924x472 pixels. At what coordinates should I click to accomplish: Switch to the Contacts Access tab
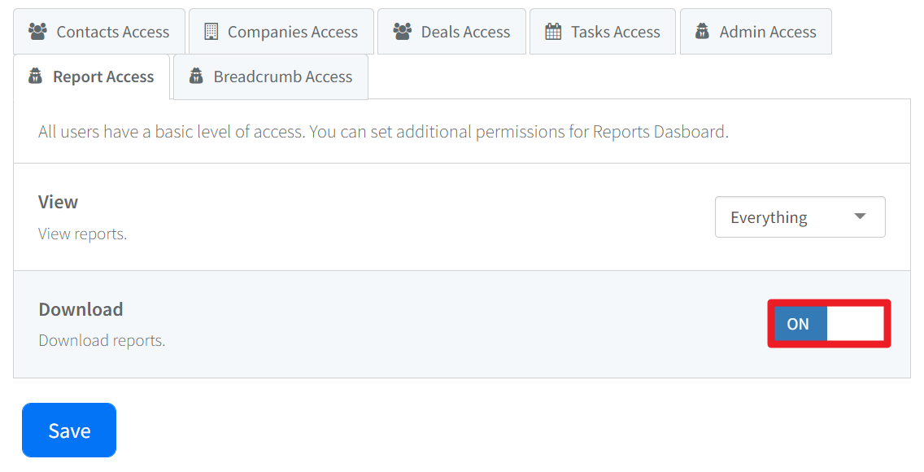click(112, 32)
